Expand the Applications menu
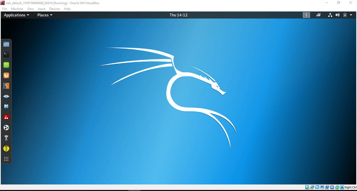 pos(16,15)
